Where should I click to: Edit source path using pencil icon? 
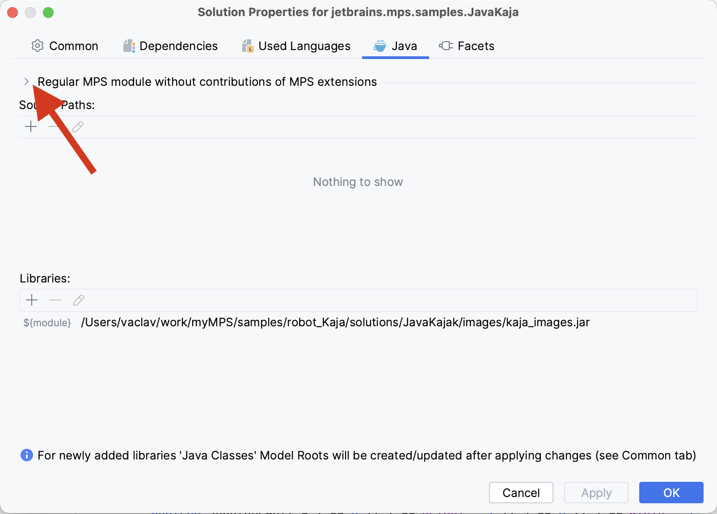77,126
